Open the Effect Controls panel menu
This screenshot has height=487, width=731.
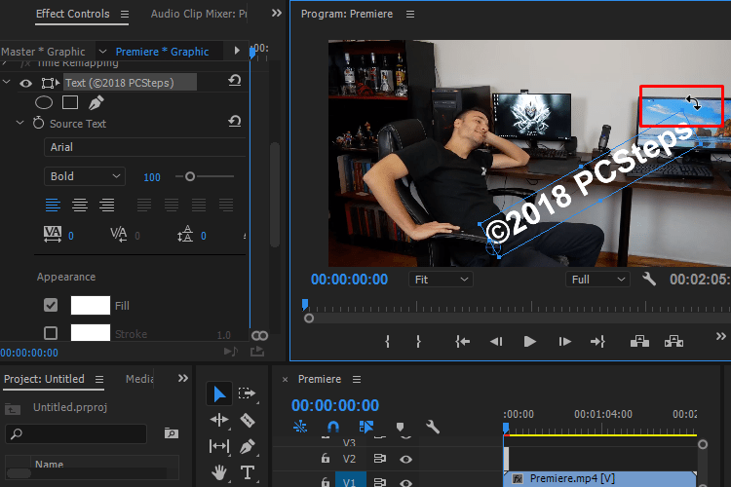click(125, 15)
